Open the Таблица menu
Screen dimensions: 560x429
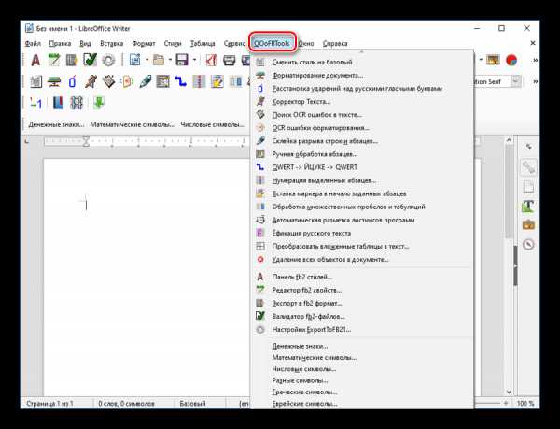(x=202, y=43)
